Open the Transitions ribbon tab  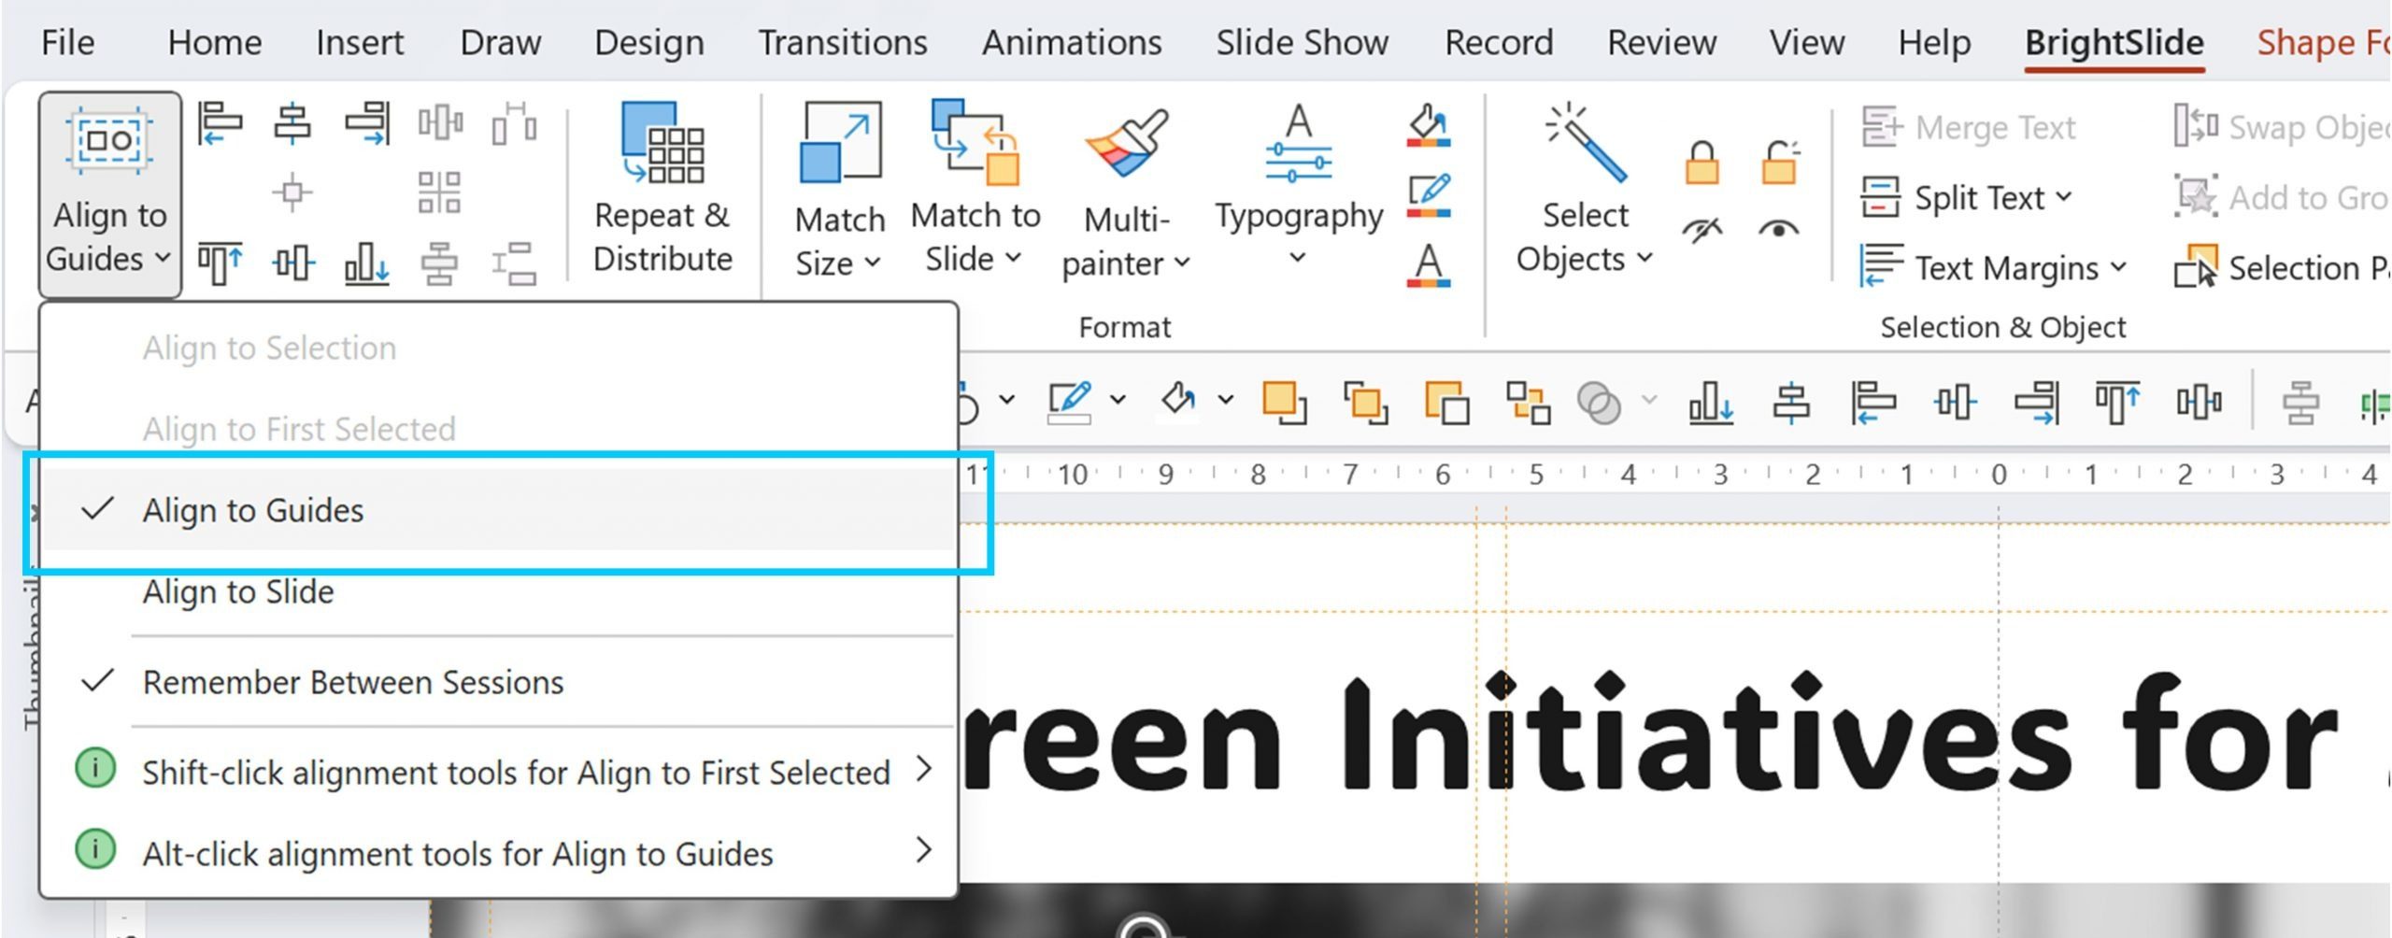click(x=842, y=42)
